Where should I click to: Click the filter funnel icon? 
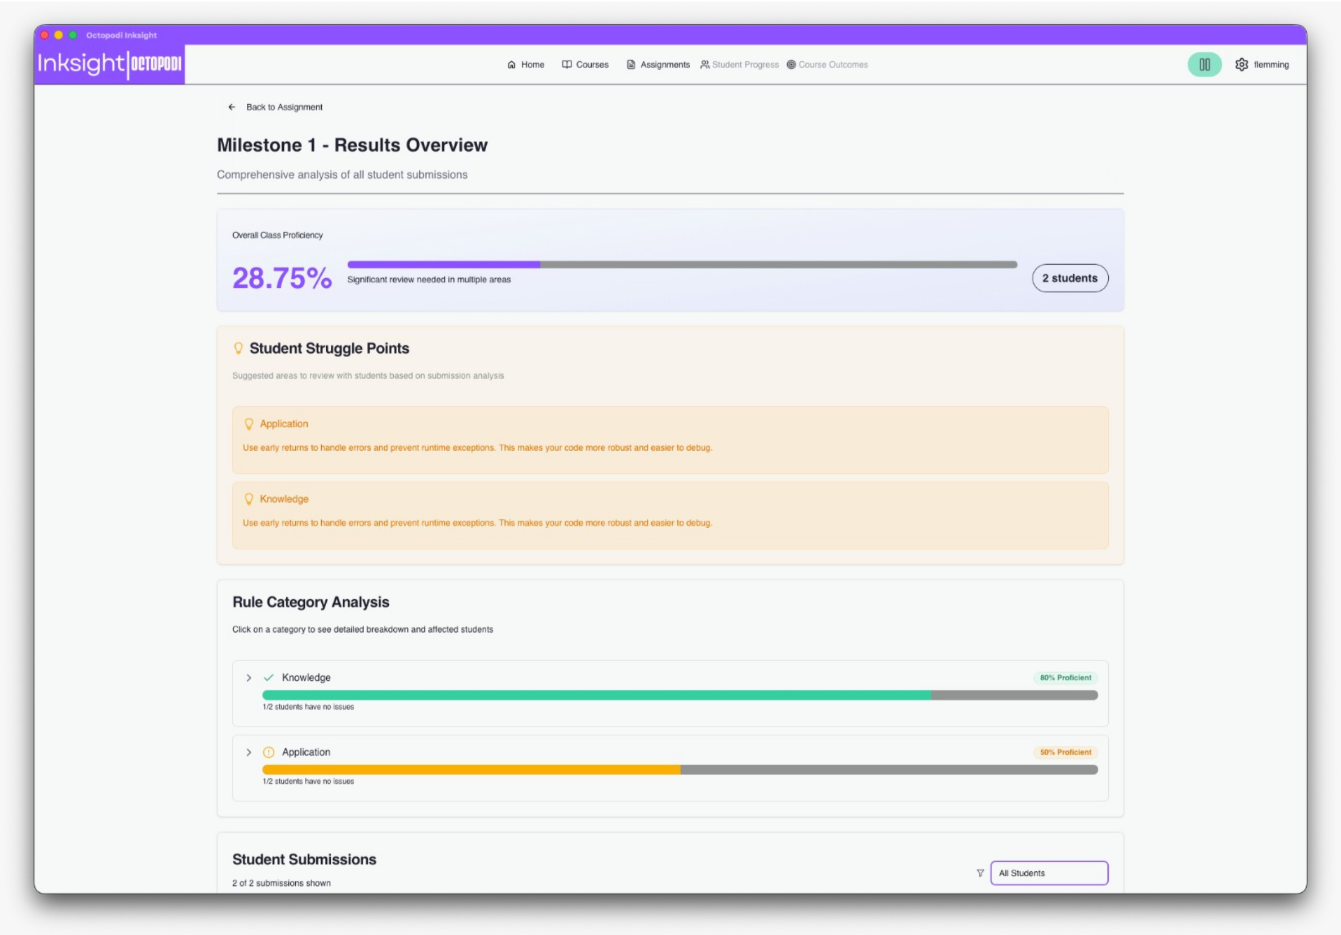click(980, 873)
